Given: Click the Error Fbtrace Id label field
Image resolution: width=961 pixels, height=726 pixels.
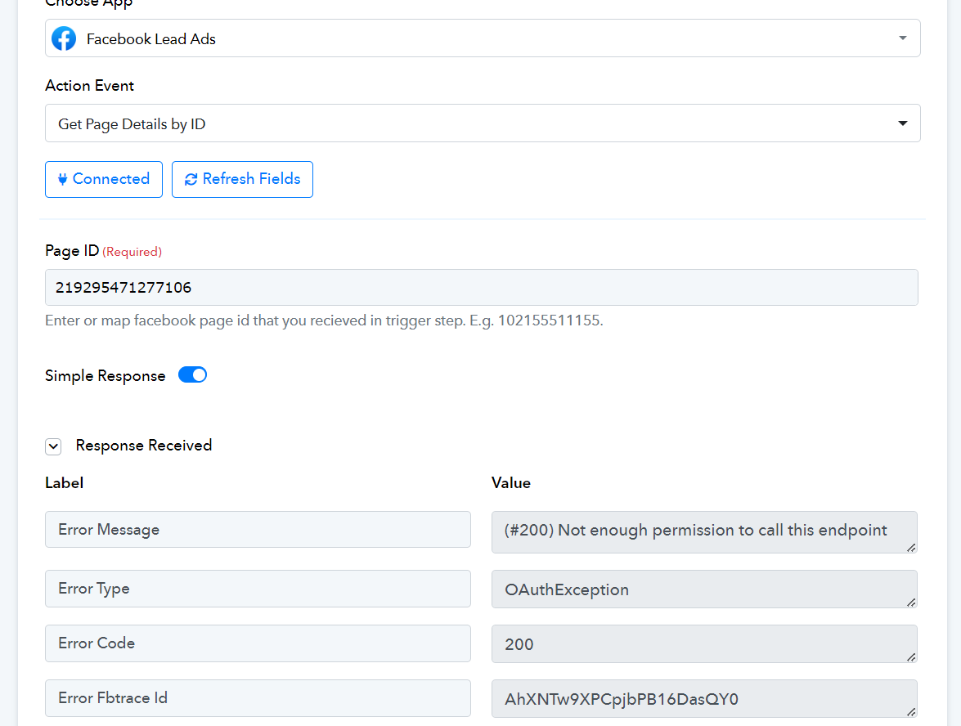Looking at the screenshot, I should coord(258,698).
